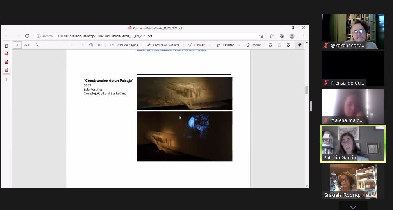Zoom in with the plus icon

point(82,45)
